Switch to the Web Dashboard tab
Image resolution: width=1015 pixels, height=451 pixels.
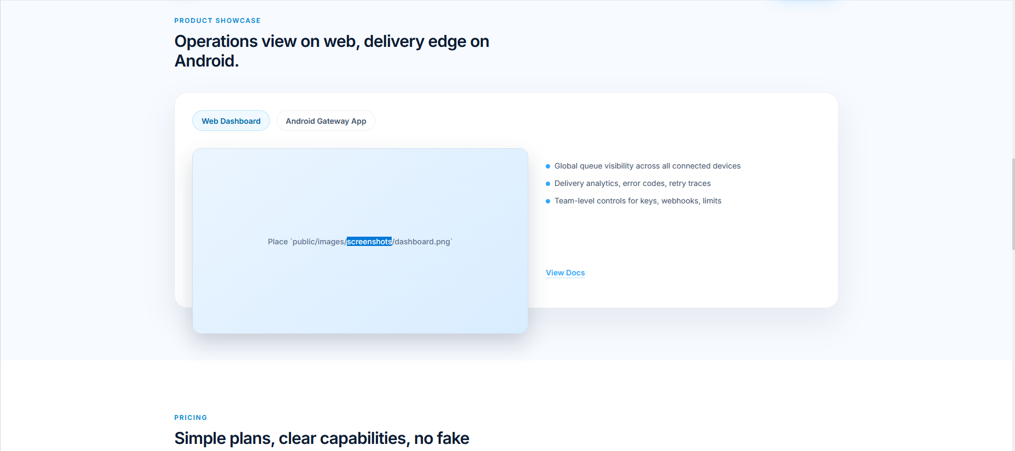point(231,121)
